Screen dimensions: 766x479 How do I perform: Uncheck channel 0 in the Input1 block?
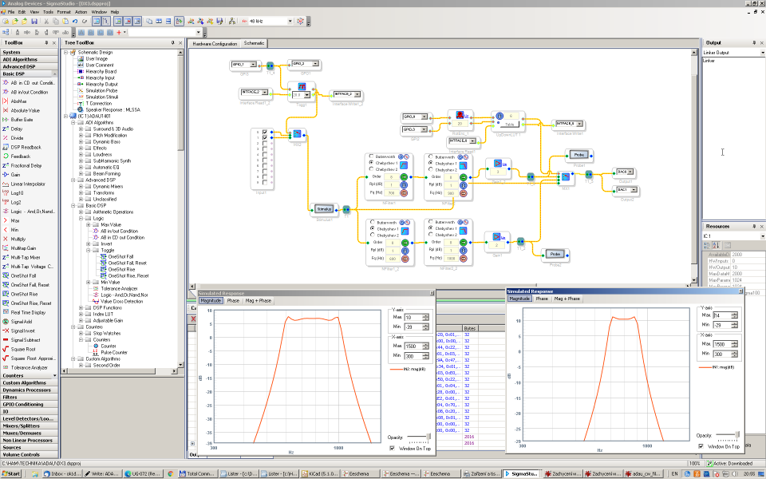coord(265,132)
